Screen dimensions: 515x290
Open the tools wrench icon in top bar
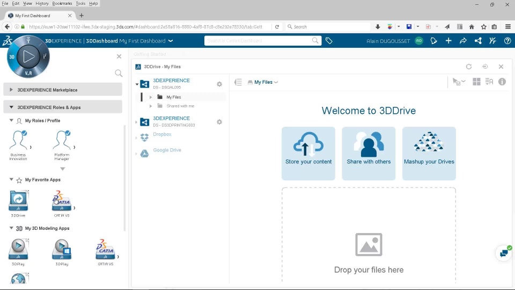(x=492, y=41)
